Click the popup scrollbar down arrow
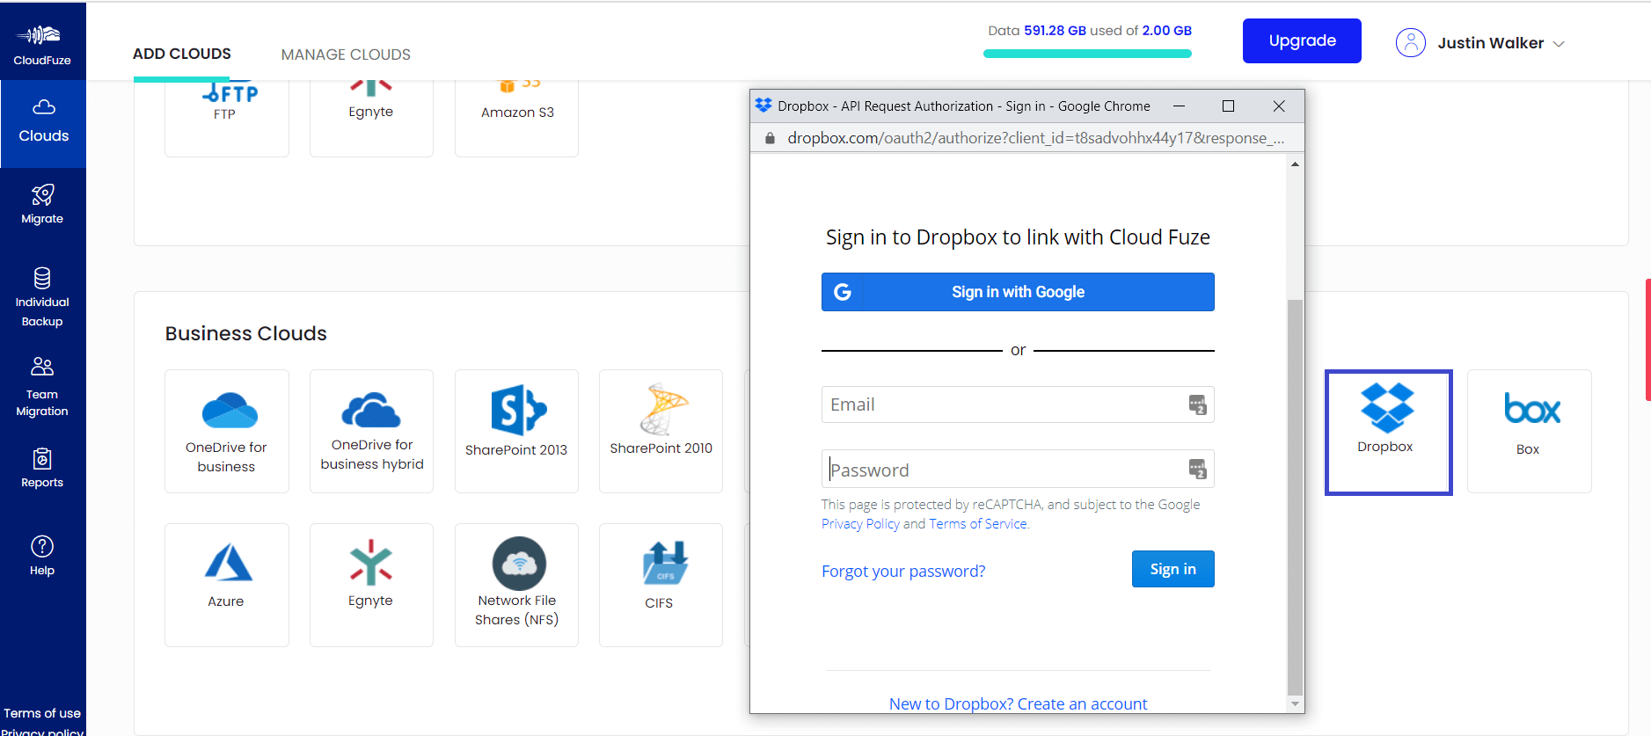 (x=1295, y=704)
